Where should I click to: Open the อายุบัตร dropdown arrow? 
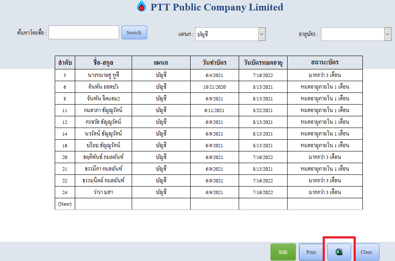[387, 34]
